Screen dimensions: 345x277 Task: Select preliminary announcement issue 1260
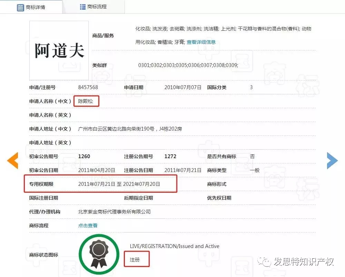[x=84, y=156]
